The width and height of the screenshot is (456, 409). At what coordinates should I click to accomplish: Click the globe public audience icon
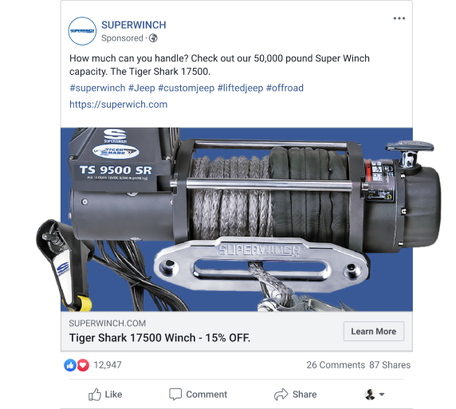click(153, 38)
